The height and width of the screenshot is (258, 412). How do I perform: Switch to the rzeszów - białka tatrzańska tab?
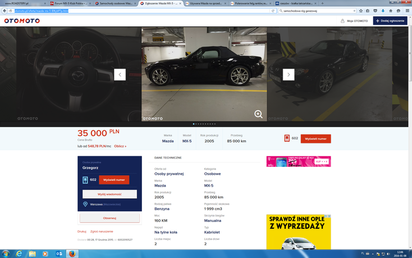point(296,3)
